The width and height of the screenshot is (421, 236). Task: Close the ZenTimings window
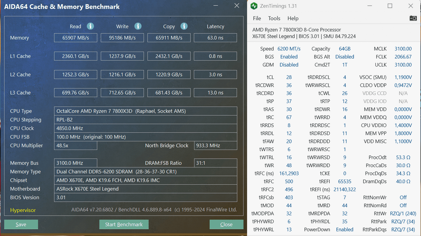click(411, 6)
